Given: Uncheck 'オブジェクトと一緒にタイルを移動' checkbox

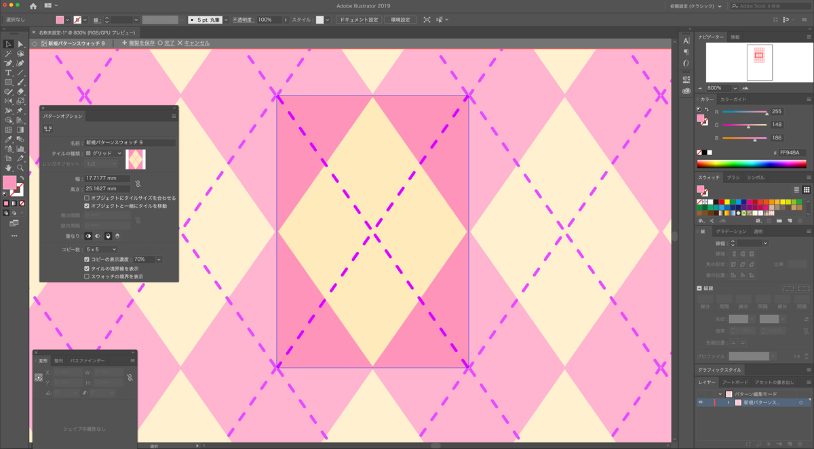Looking at the screenshot, I should [87, 205].
